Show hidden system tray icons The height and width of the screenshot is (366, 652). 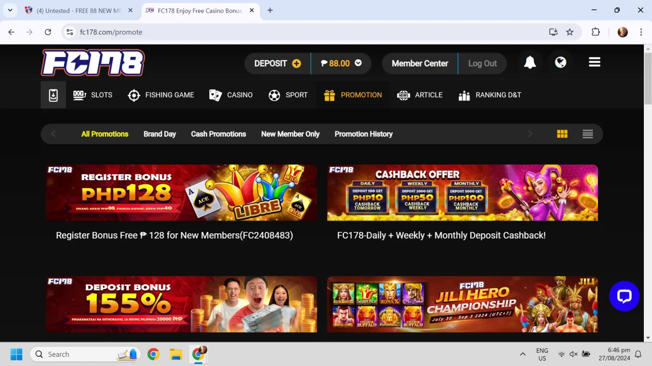(x=523, y=354)
